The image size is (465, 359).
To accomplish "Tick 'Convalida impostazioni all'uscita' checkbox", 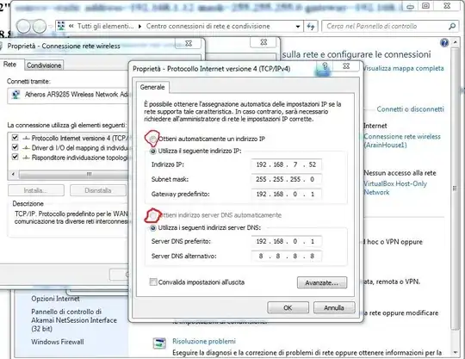I will point(153,282).
